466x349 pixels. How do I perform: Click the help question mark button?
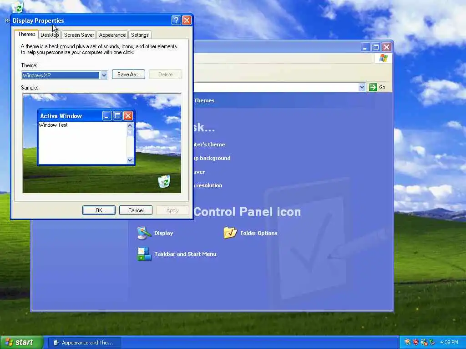[176, 20]
